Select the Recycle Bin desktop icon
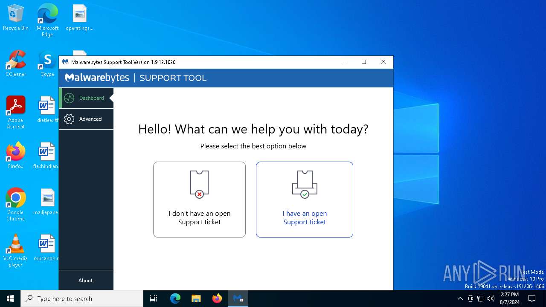 click(16, 18)
